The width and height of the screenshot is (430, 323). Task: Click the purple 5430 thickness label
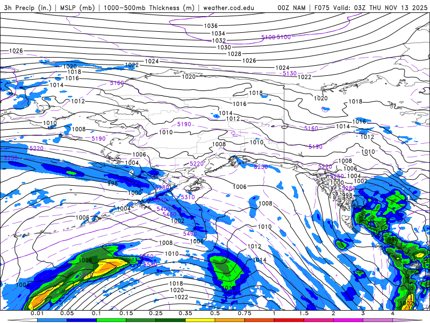click(x=169, y=214)
